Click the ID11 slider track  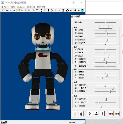coord(105,62)
